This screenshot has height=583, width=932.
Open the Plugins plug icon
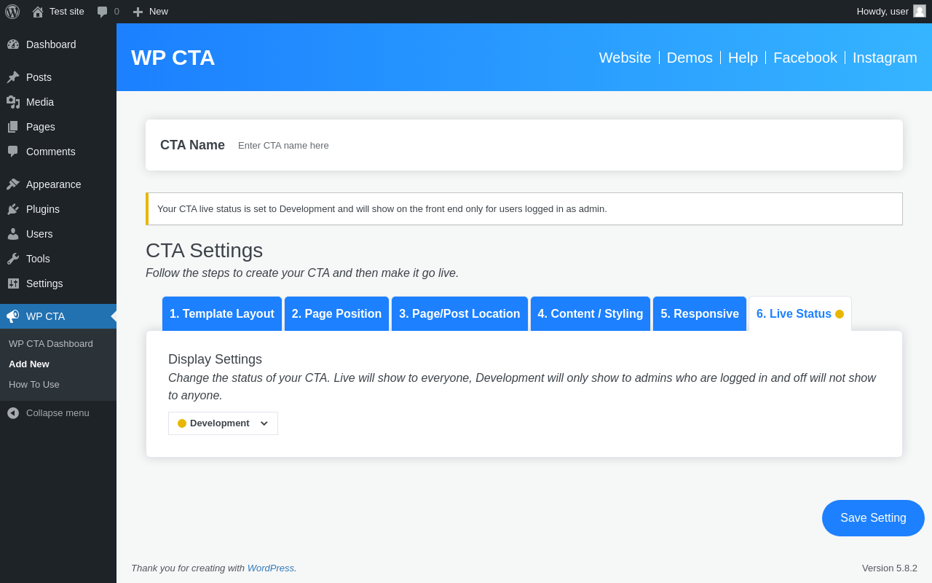(13, 209)
